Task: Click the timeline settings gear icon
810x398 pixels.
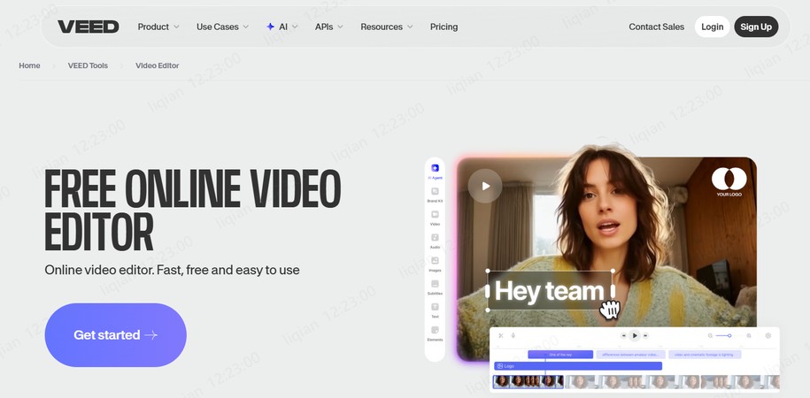Action: pos(768,335)
